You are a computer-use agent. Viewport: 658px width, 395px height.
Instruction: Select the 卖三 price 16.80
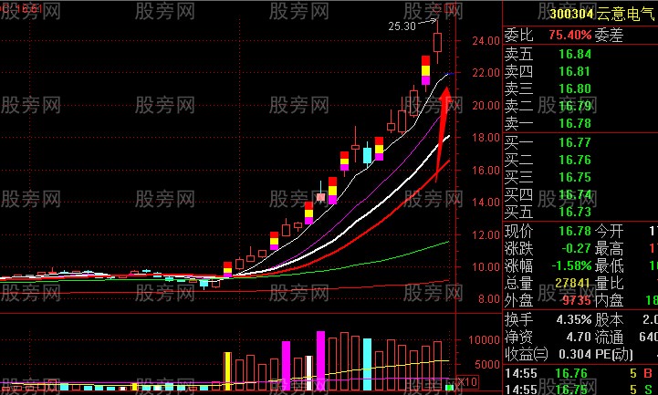coord(575,88)
